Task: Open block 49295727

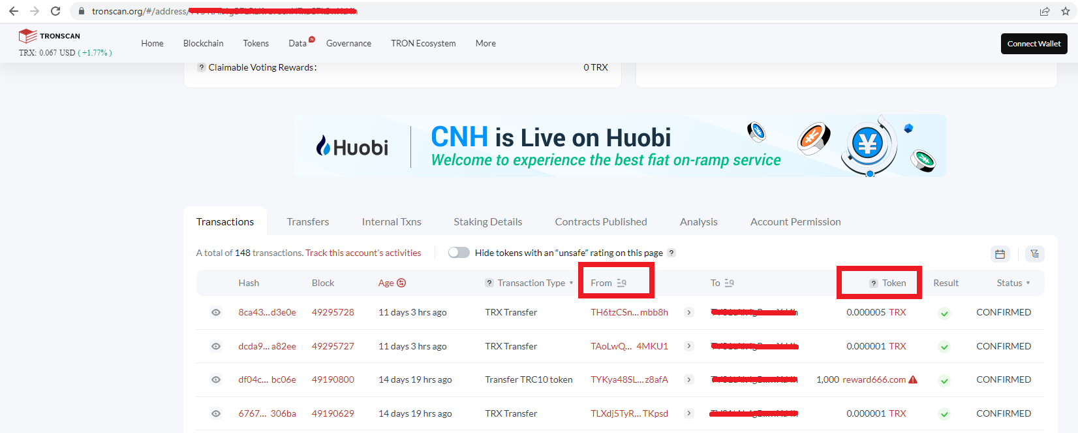Action: pos(333,346)
